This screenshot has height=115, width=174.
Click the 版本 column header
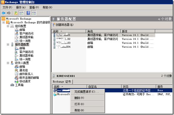[x=138, y=31]
